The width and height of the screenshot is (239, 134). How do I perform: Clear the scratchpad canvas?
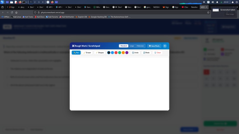[157, 53]
